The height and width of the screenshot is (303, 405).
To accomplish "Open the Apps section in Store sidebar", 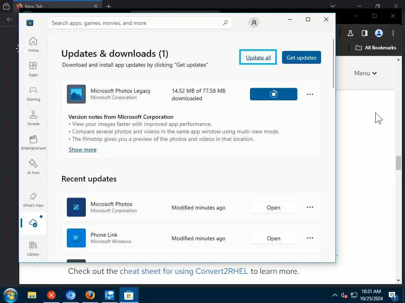I will (33, 69).
